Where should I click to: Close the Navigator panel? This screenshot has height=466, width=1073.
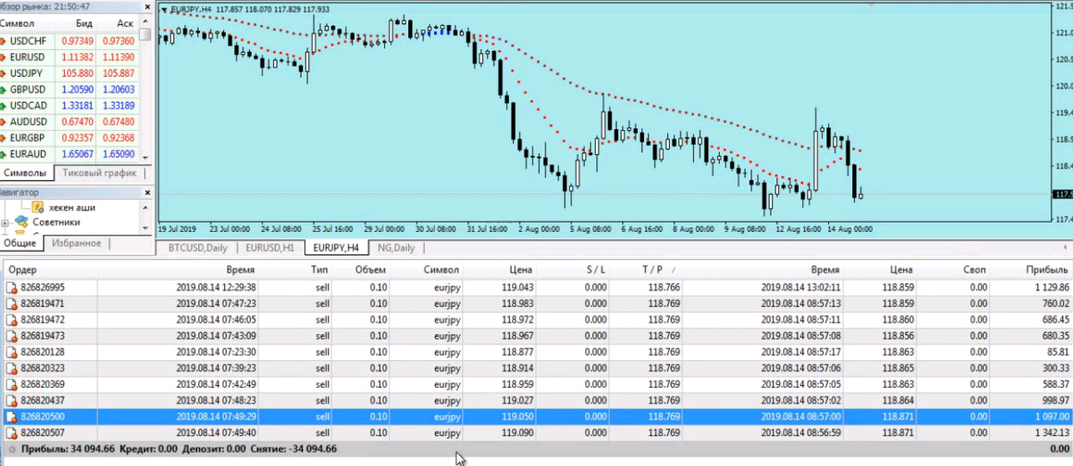pyautogui.click(x=147, y=193)
